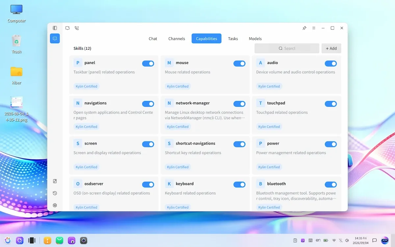
Task: Click Kylin Certified badge on power card
Action: coord(269,167)
